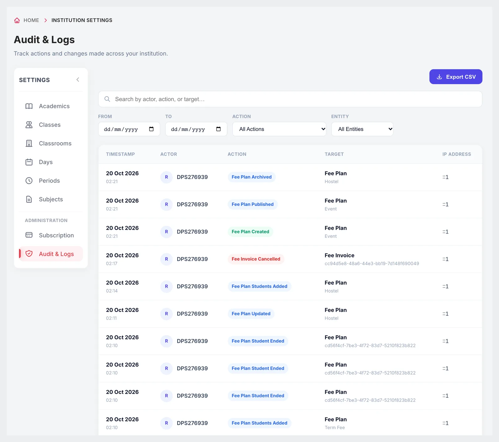This screenshot has width=499, height=442.
Task: Click the Periods clock icon
Action: [29, 181]
